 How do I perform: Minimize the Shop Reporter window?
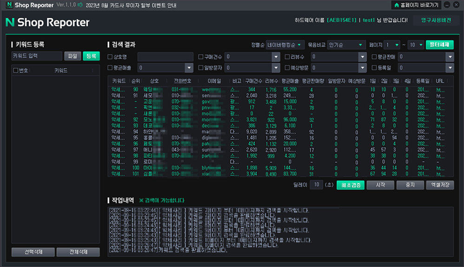point(447,5)
